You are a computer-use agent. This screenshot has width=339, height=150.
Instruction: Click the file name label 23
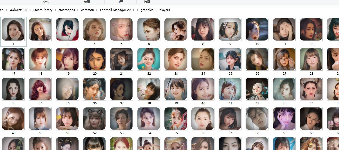pyautogui.click(x=176, y=73)
